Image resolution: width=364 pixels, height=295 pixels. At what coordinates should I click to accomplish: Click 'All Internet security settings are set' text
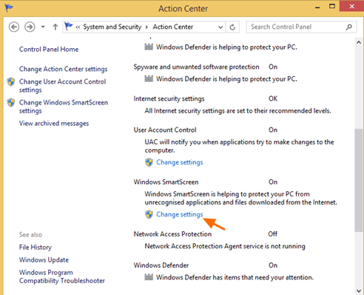click(x=237, y=111)
